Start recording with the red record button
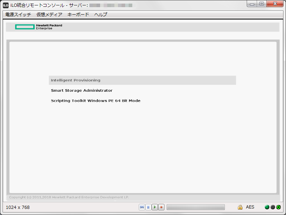The width and height of the screenshot is (286, 215). [161, 207]
